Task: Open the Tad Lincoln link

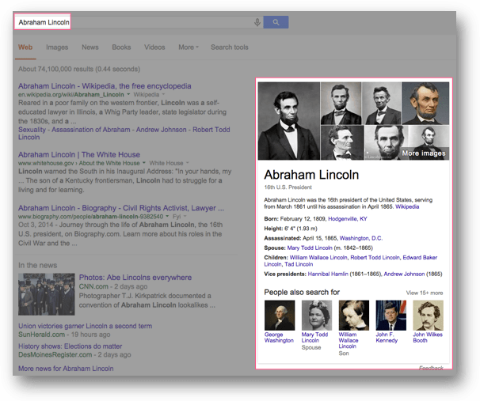Action: point(299,264)
